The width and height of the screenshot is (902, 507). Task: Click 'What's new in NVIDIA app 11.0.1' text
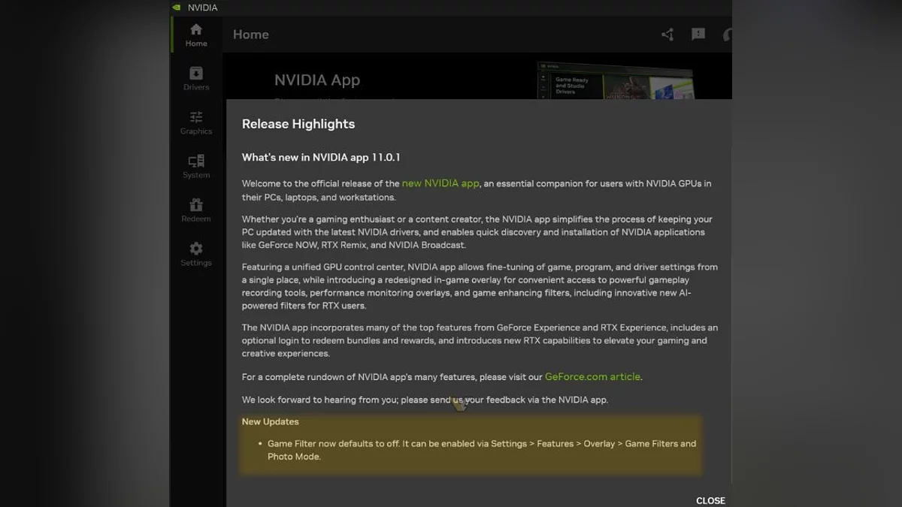click(321, 158)
